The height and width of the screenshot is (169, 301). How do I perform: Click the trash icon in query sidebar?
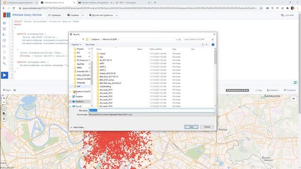pyautogui.click(x=4, y=58)
